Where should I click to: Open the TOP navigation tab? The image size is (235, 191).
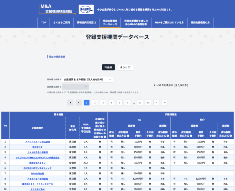(x=44, y=23)
